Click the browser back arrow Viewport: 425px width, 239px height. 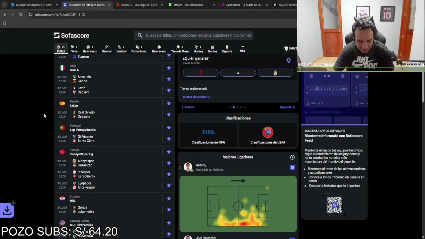(5, 15)
